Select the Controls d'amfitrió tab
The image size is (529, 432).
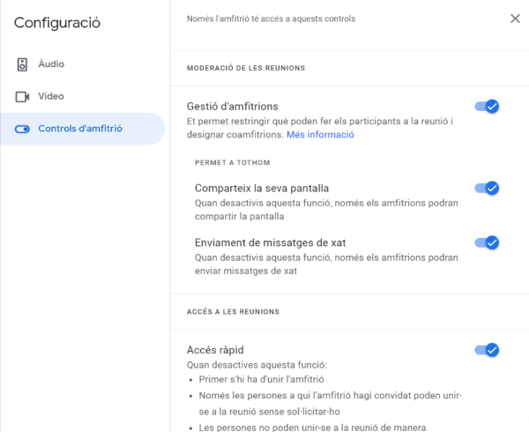[82, 129]
